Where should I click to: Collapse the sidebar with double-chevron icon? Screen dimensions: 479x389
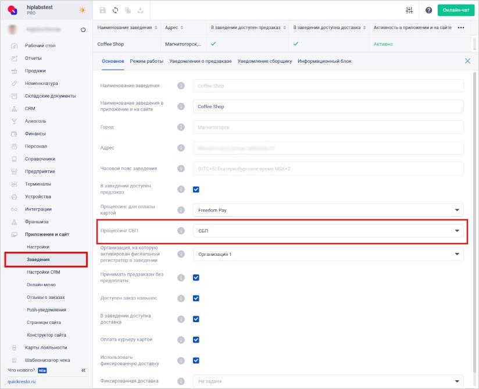pyautogui.click(x=83, y=370)
